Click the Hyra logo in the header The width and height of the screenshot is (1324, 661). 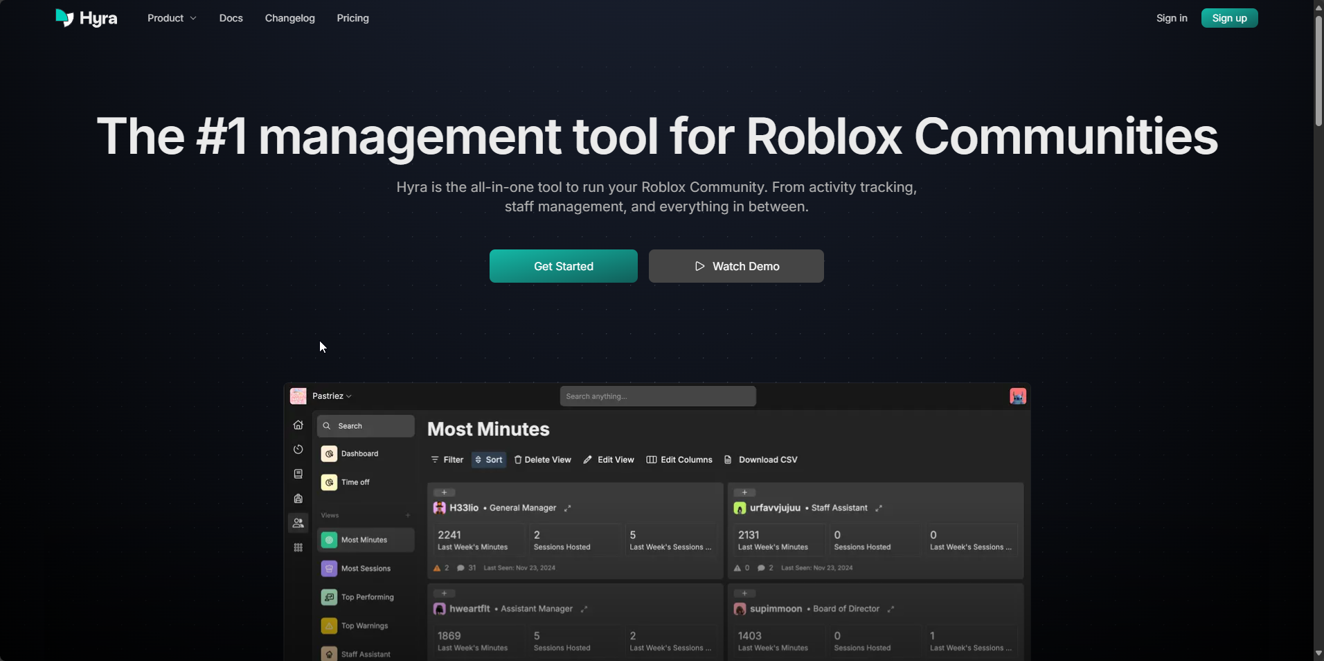87,18
